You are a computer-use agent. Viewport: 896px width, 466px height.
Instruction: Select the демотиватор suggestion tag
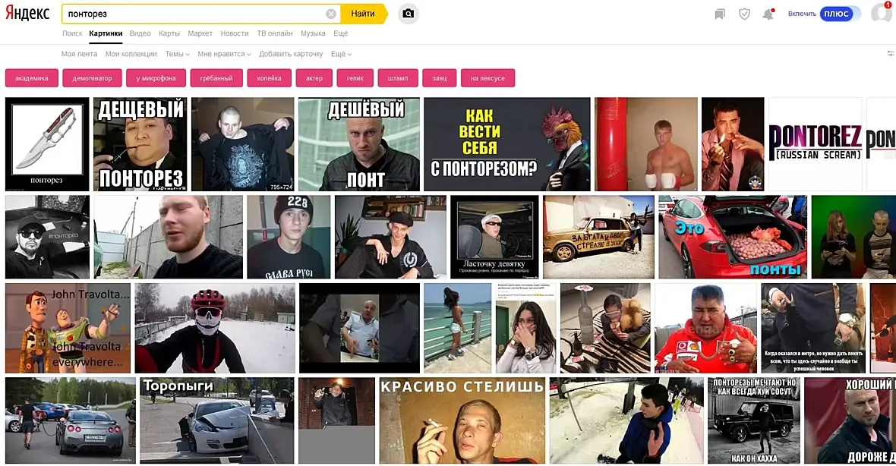coord(92,78)
